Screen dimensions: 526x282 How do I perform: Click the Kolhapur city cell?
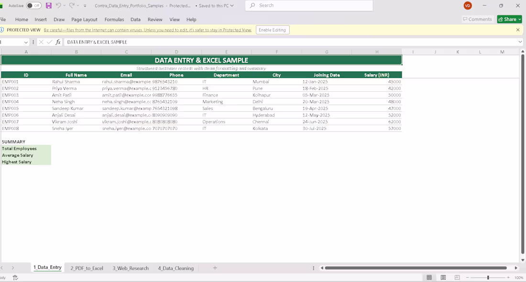point(276,95)
